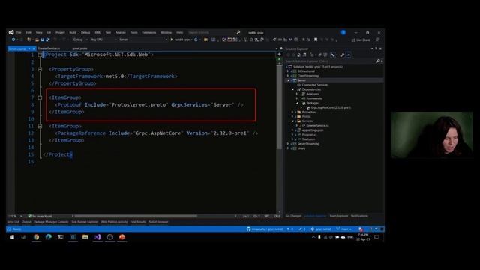480x270 pixels.
Task: Collapse the Server project node
Action: (x=288, y=80)
